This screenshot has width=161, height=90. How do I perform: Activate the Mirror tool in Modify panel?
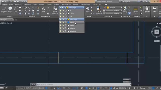pyautogui.click(x=29, y=10)
